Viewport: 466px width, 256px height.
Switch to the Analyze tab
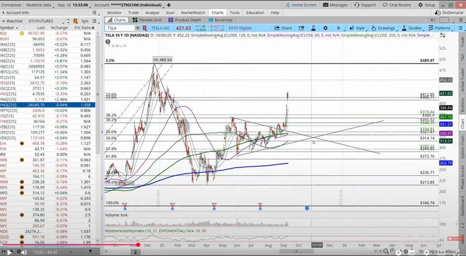click(x=152, y=13)
